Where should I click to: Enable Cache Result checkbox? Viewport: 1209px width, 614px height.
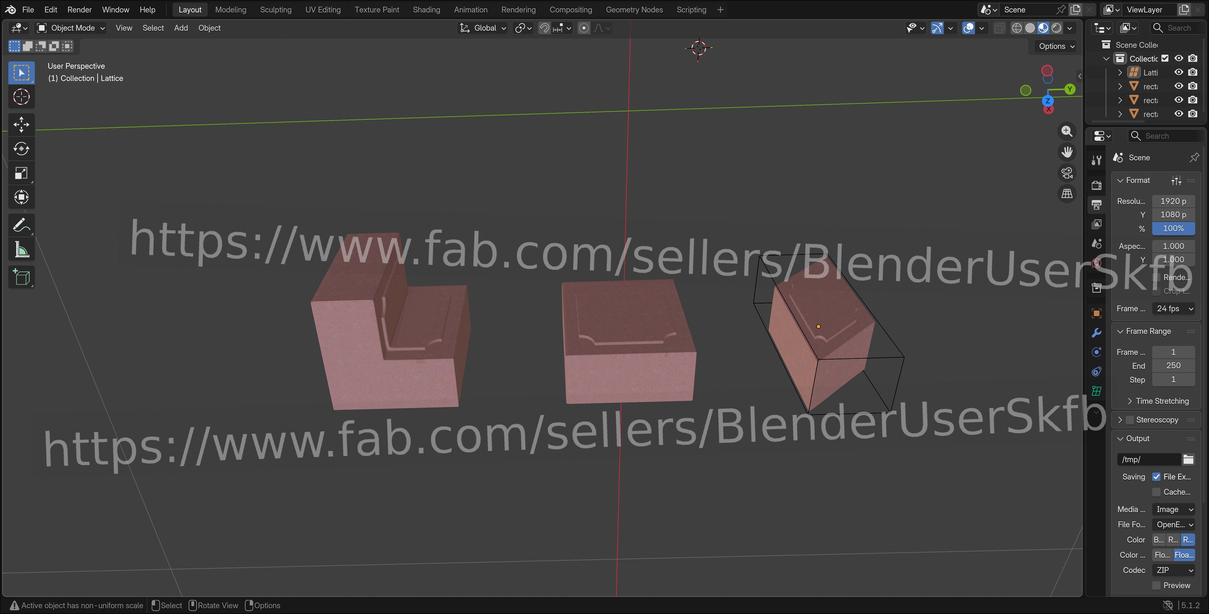point(1156,492)
